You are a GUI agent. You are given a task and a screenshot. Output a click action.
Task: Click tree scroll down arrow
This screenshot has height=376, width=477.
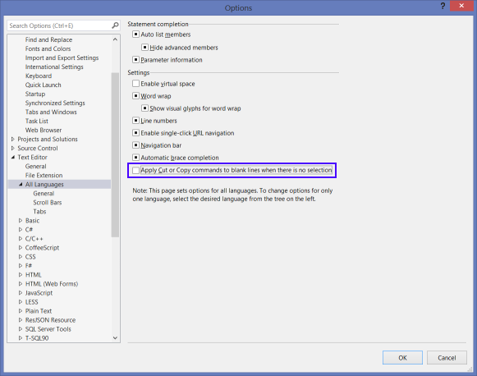pyautogui.click(x=115, y=337)
